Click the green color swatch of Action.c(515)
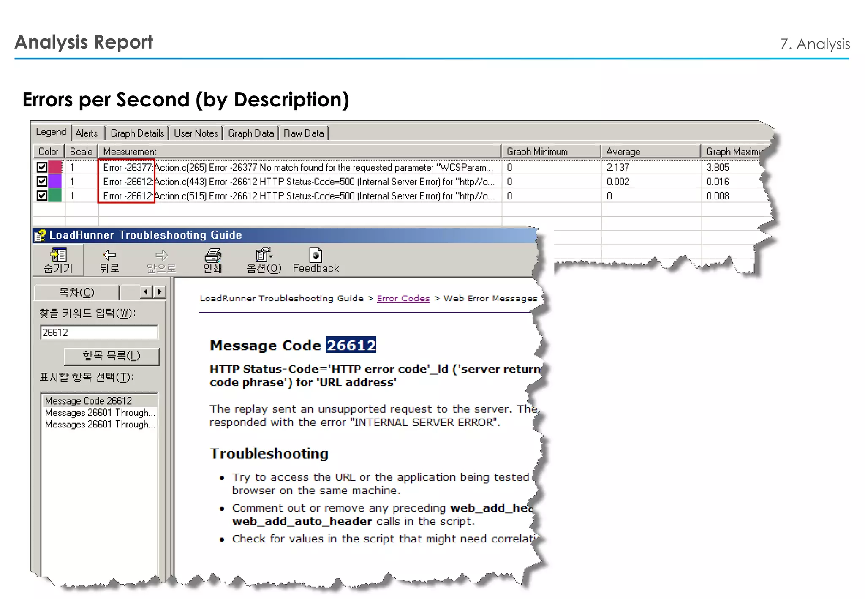Viewport: 865px width, 599px height. tap(55, 196)
